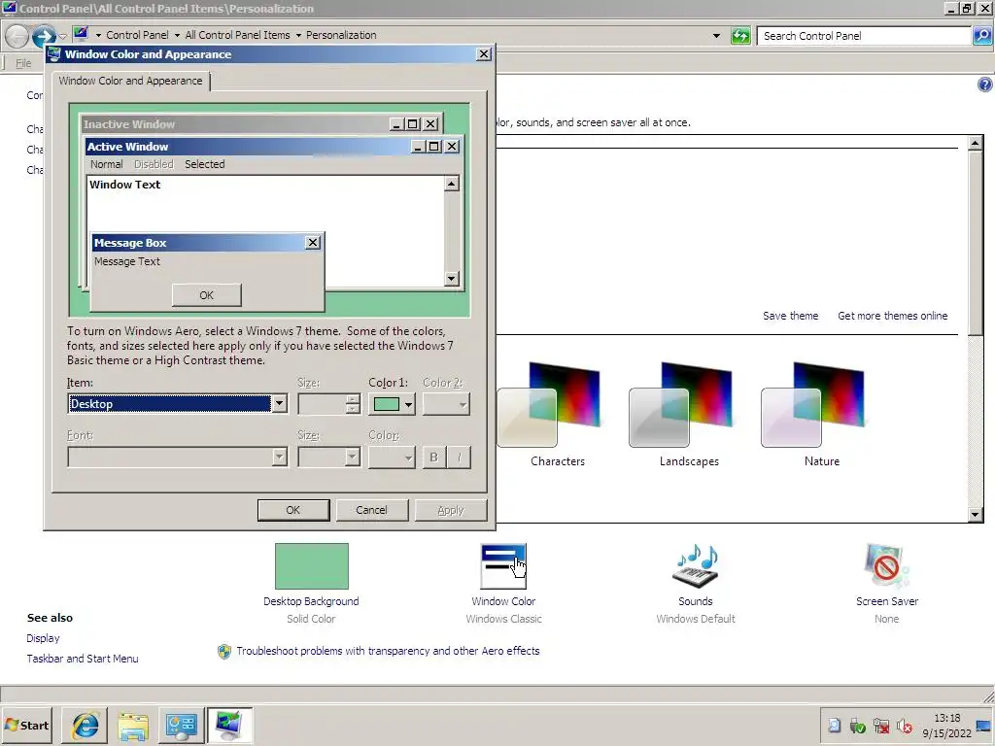Toggle Italic font button in dialog
This screenshot has width=995, height=746.
tap(460, 458)
